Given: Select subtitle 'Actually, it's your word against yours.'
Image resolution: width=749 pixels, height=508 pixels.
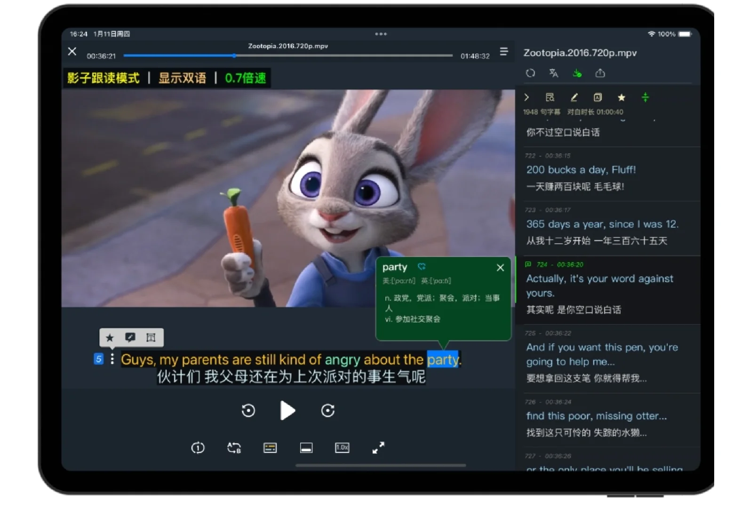Looking at the screenshot, I should click(600, 286).
